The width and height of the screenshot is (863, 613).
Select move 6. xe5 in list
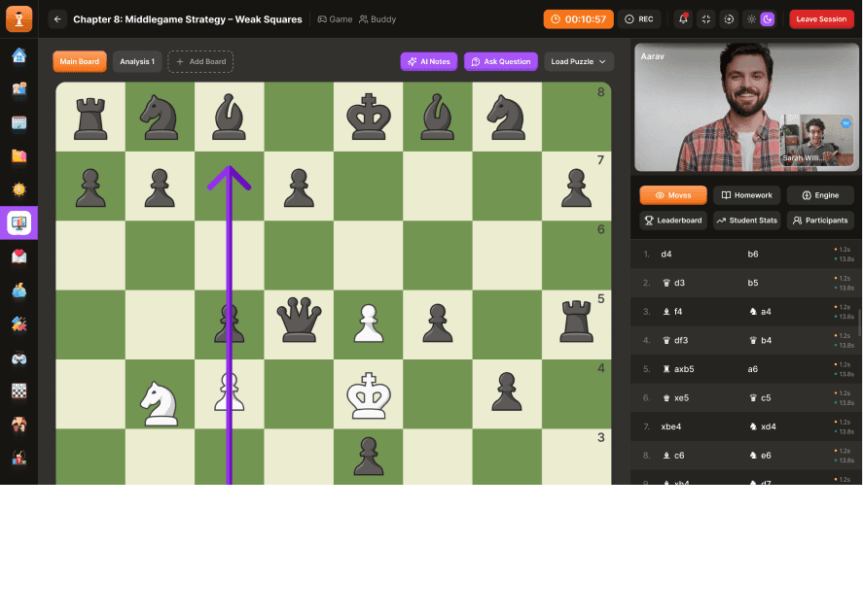[x=675, y=398]
